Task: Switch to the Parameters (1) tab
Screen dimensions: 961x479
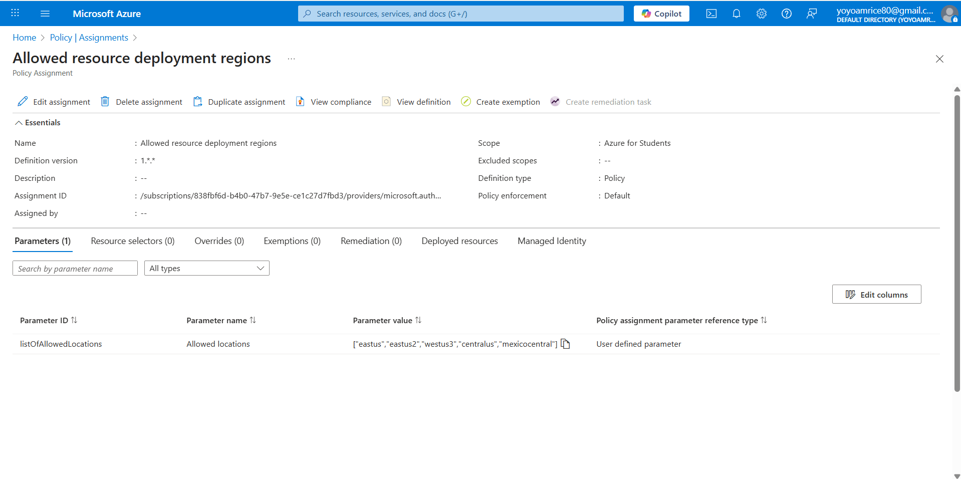Action: click(x=43, y=241)
